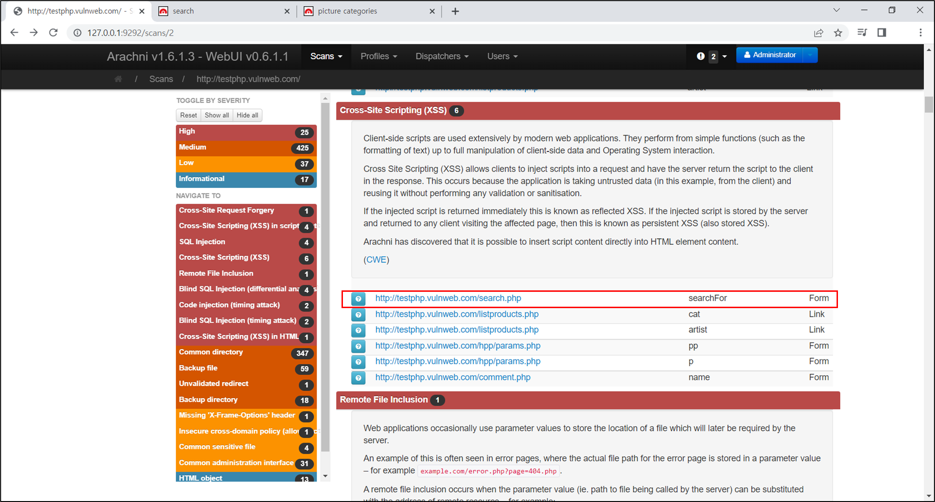935x502 pixels.
Task: Toggle the browser side panel icon
Action: 881,33
